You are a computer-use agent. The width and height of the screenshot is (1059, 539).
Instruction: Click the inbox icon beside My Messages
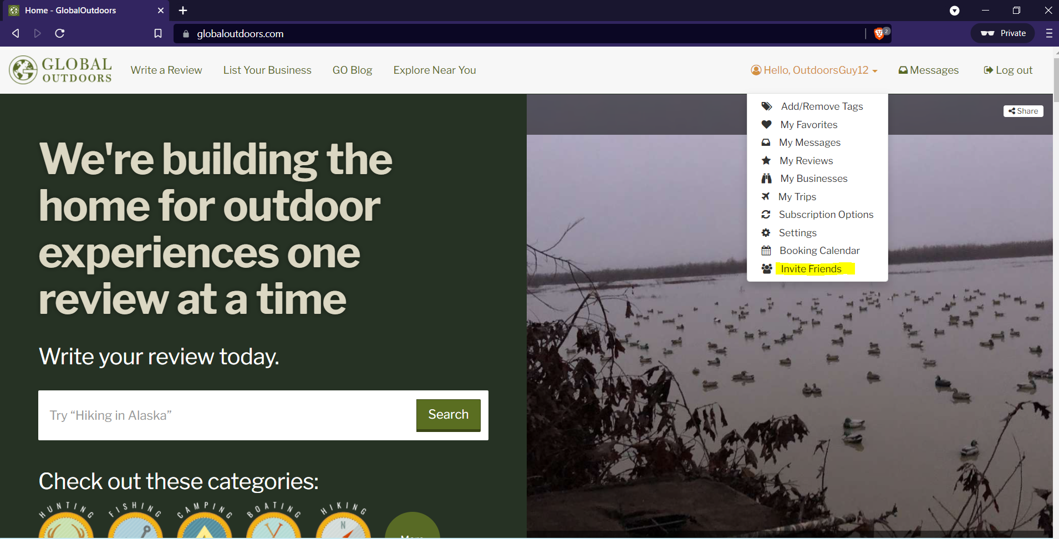[x=766, y=143]
